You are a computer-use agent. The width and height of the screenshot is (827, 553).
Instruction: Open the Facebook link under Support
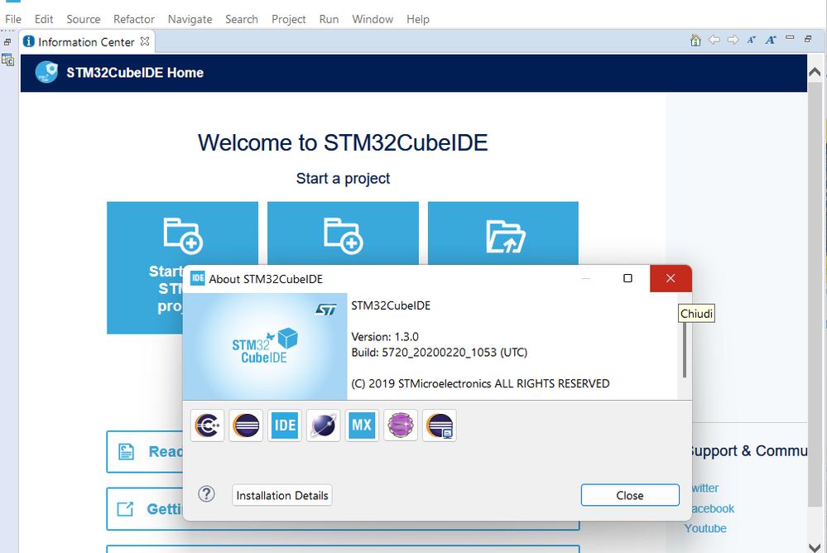(x=713, y=508)
